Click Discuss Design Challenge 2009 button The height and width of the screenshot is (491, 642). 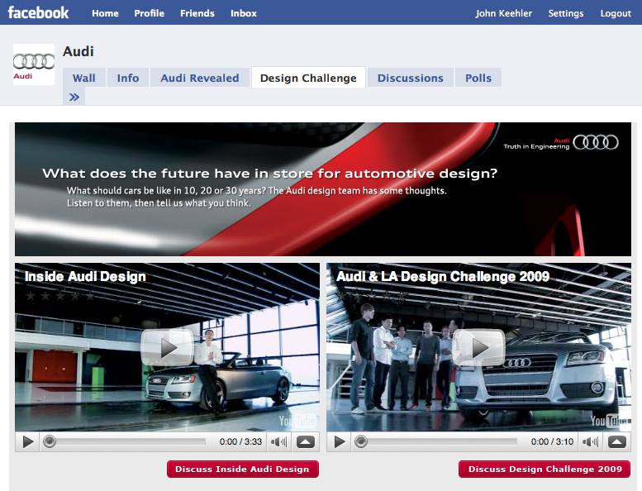click(x=545, y=469)
